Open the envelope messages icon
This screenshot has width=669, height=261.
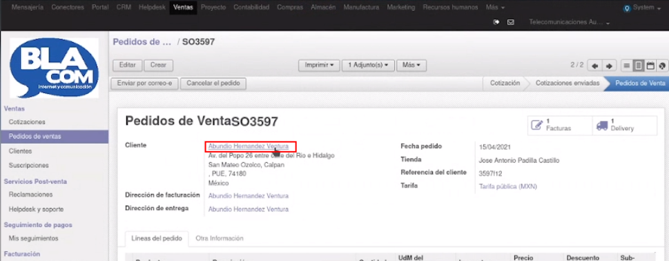[x=510, y=22]
